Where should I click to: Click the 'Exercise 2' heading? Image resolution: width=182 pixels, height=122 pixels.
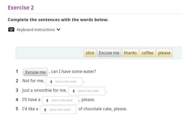click(21, 7)
